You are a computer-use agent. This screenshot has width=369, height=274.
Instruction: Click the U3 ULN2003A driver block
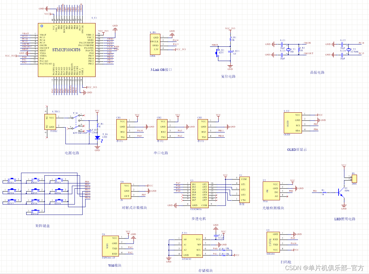point(199,195)
